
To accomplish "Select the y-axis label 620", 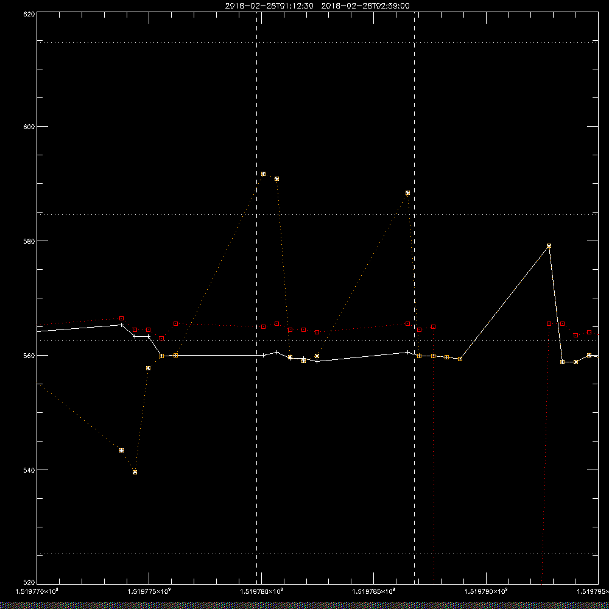I will [x=29, y=13].
